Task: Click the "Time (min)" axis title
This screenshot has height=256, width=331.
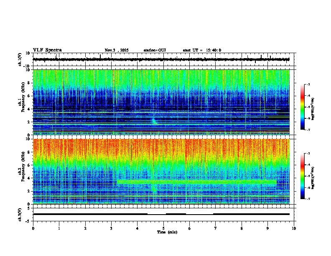Action: tap(167, 232)
